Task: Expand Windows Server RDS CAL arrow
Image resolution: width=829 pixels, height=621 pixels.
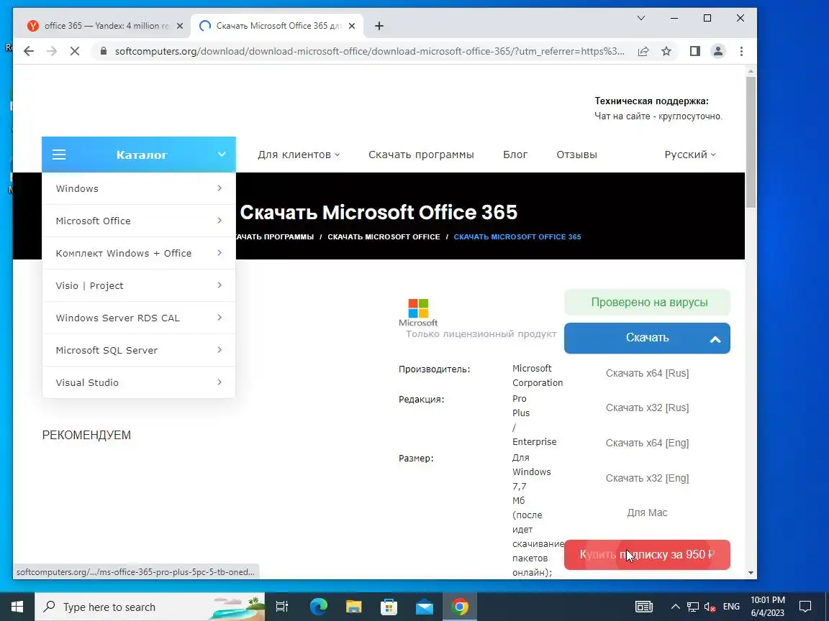Action: (219, 318)
